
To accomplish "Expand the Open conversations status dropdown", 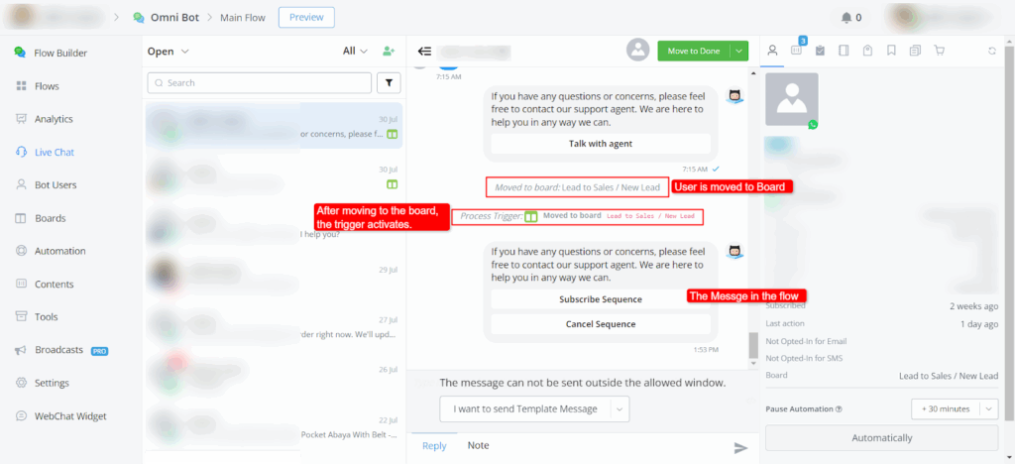I will pyautogui.click(x=168, y=52).
